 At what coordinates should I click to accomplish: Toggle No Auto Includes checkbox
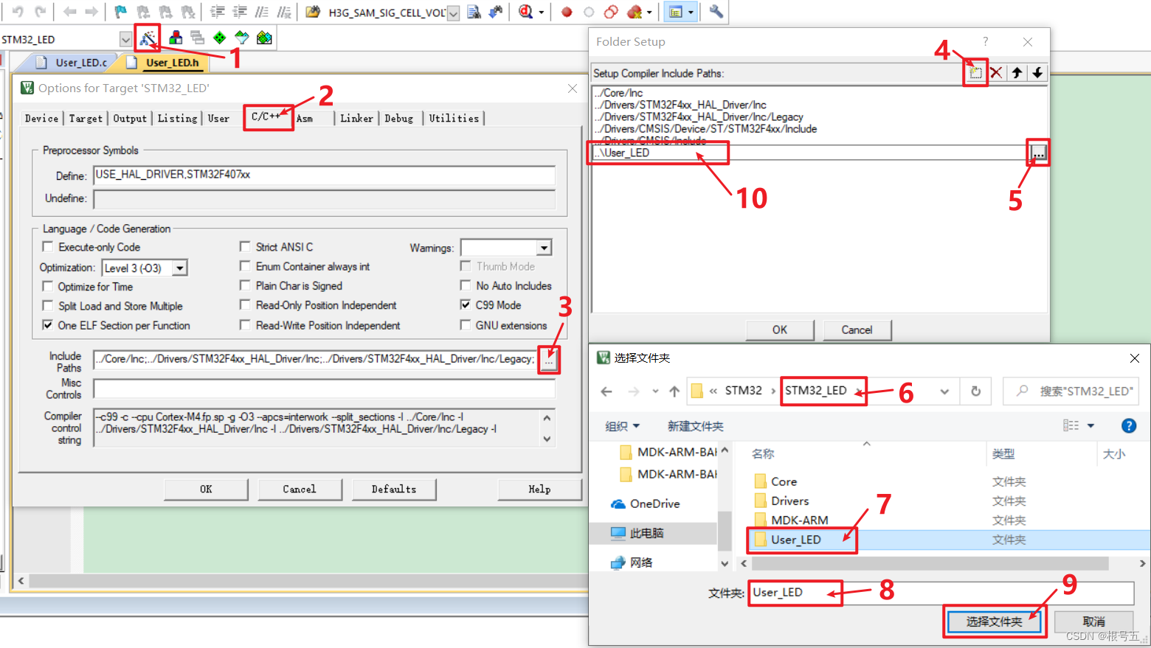coord(466,285)
